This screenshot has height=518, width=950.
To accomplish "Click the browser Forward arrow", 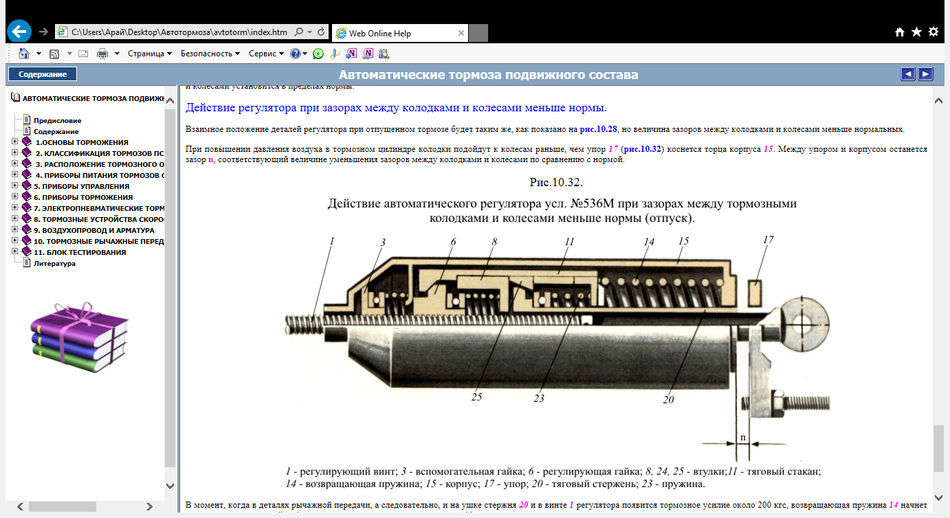I will pyautogui.click(x=43, y=32).
